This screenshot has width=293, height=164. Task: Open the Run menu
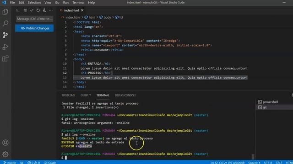click(x=66, y=2)
